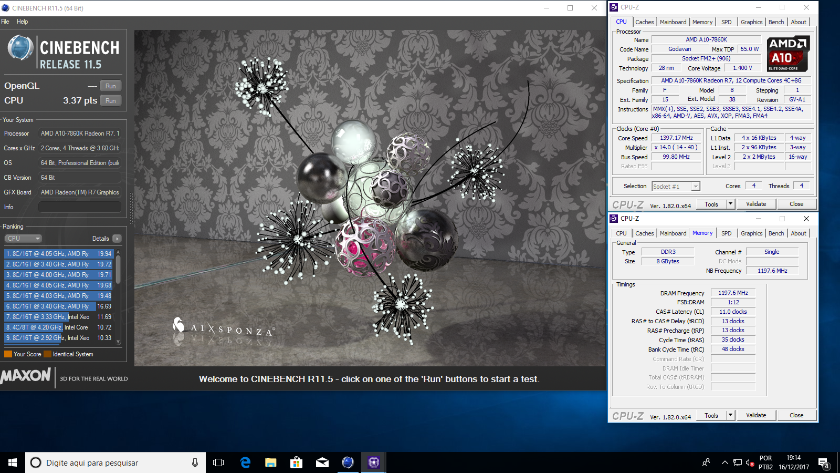Click the upper CPU-Z title bar icon

[x=614, y=7]
